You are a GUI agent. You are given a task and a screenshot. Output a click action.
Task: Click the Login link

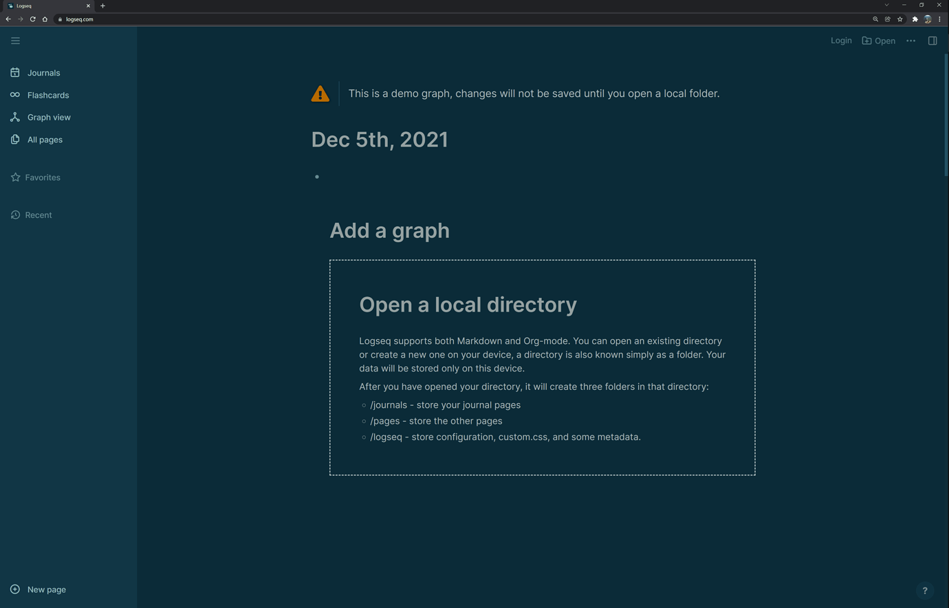coord(841,41)
